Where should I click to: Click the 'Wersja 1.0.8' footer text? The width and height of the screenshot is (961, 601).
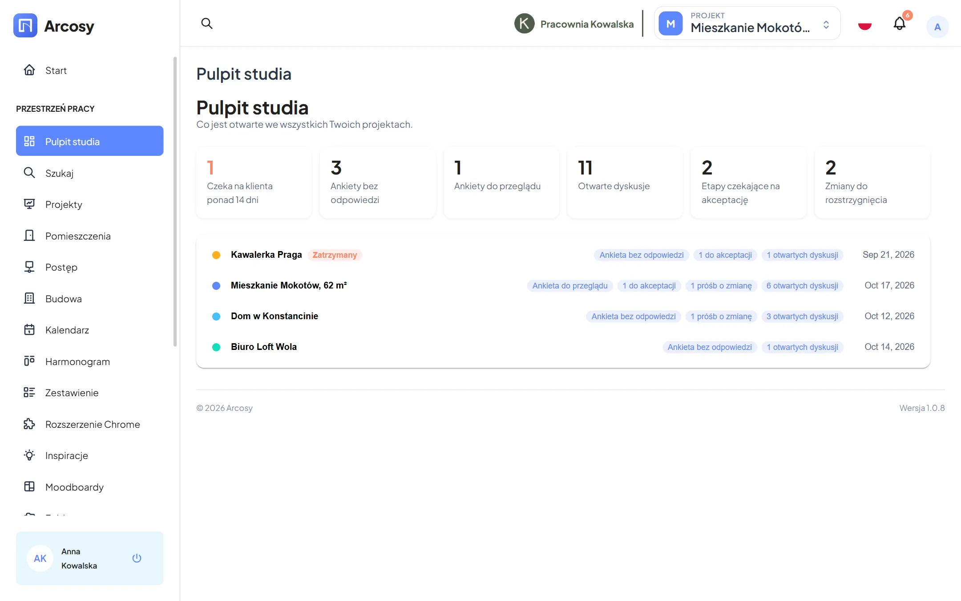click(922, 408)
